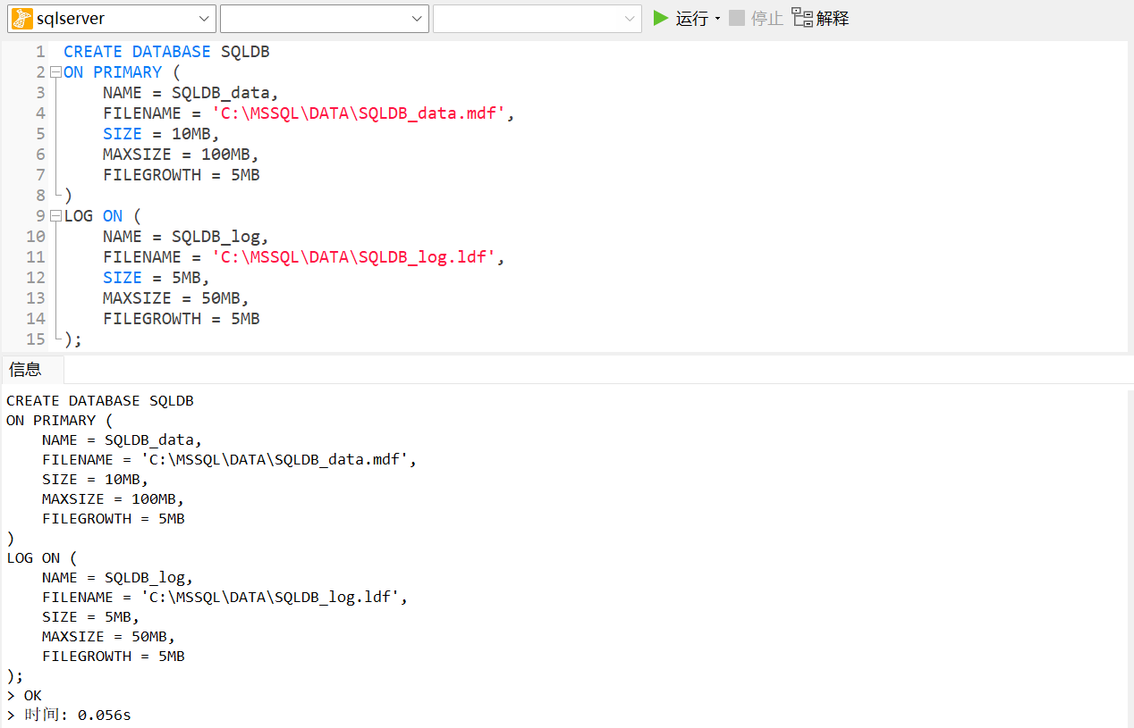Open the empty database dropdown
This screenshot has height=728, width=1134.
pos(324,18)
